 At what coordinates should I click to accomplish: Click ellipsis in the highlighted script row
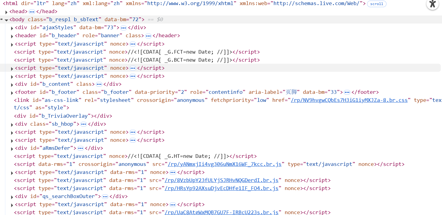click(x=133, y=68)
